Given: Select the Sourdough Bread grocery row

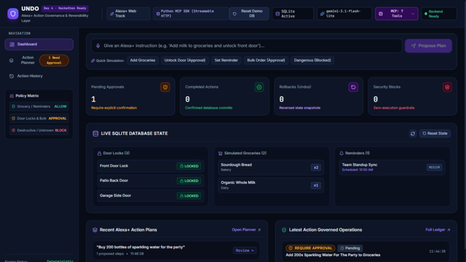Looking at the screenshot, I should pyautogui.click(x=271, y=167).
